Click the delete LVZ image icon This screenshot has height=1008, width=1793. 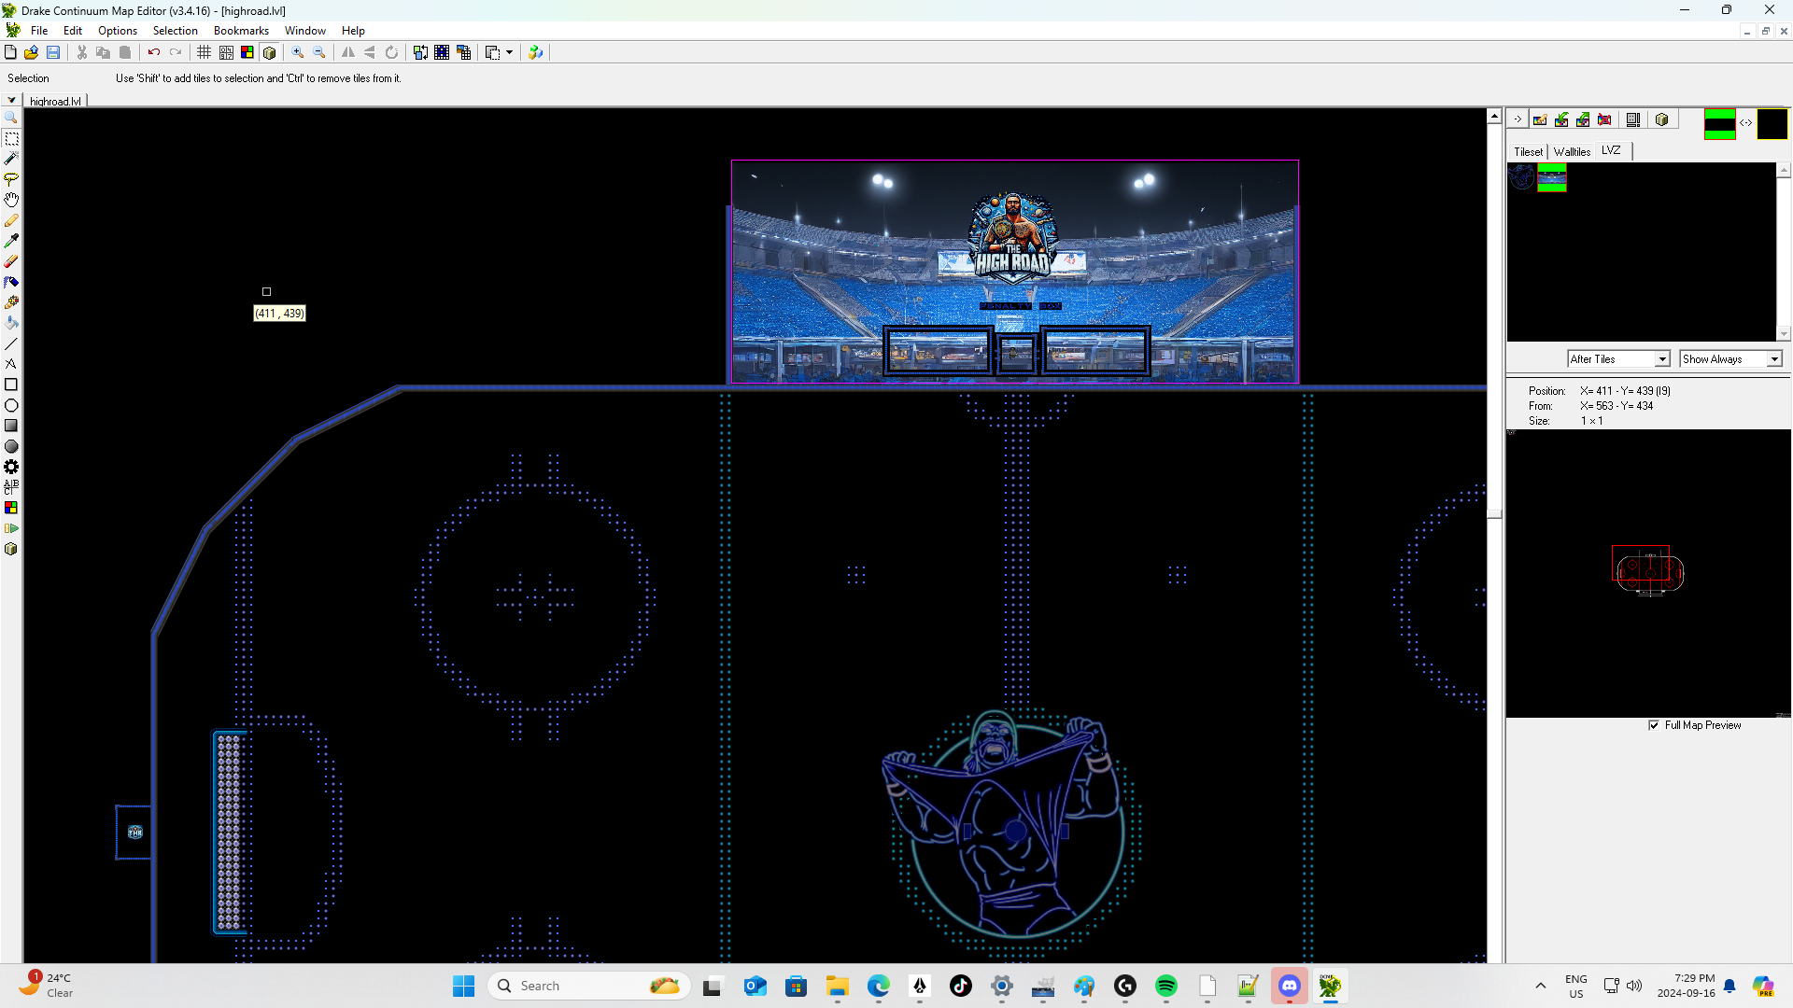coord(1604,119)
